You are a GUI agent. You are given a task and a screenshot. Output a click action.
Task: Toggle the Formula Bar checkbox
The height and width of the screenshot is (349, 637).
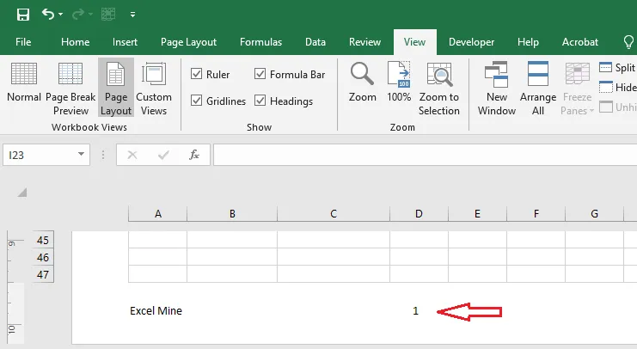tap(260, 74)
